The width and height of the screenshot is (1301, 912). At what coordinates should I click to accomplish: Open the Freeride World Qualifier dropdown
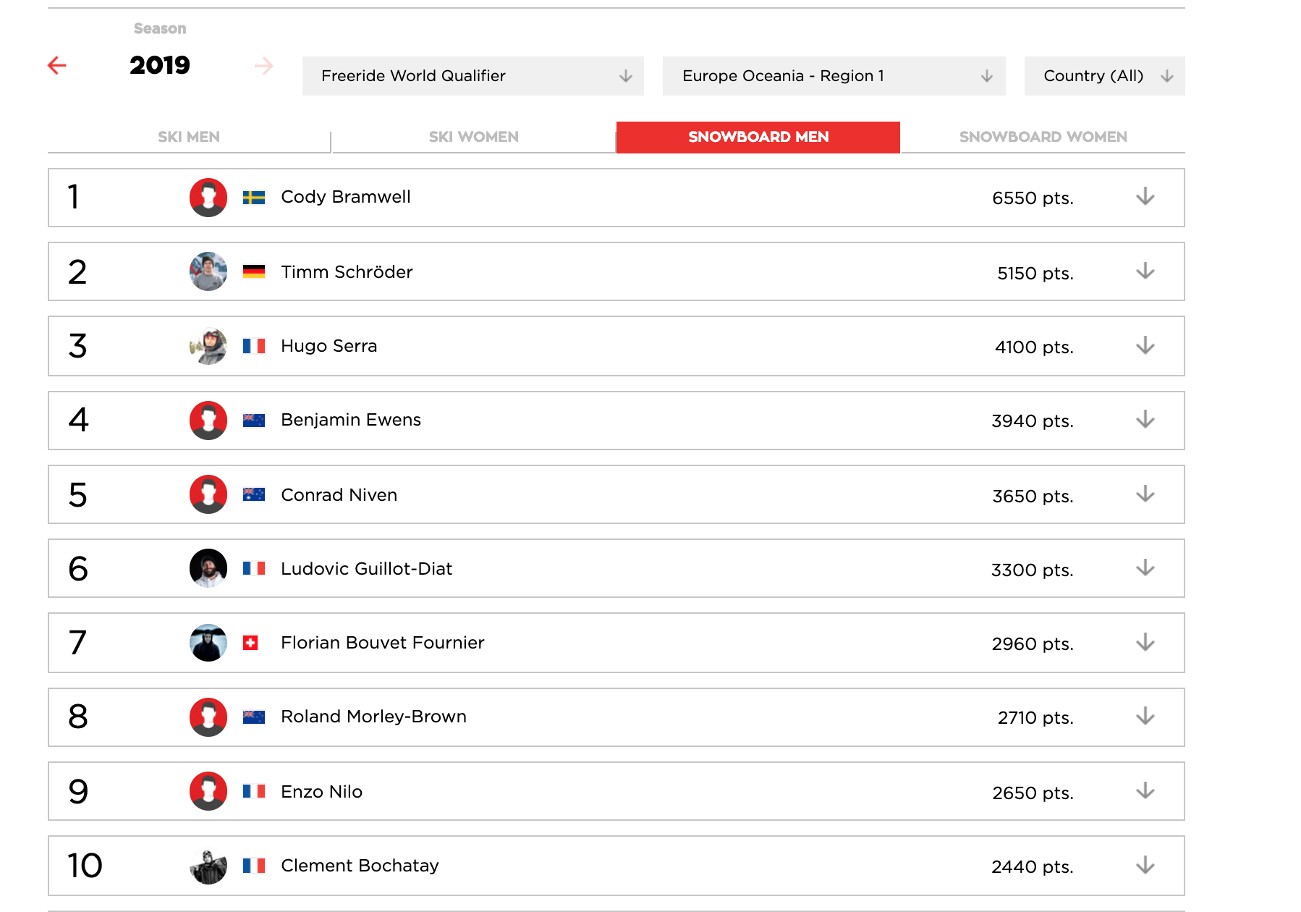(472, 76)
